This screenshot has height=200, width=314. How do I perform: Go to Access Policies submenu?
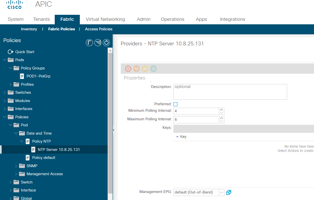(99, 29)
